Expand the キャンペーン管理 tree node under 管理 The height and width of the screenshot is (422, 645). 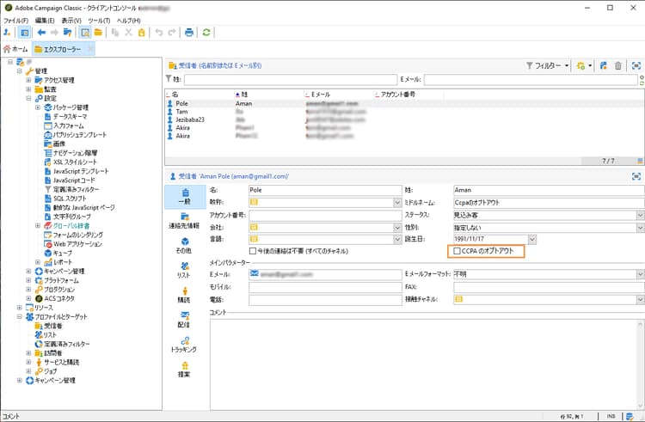tap(29, 272)
